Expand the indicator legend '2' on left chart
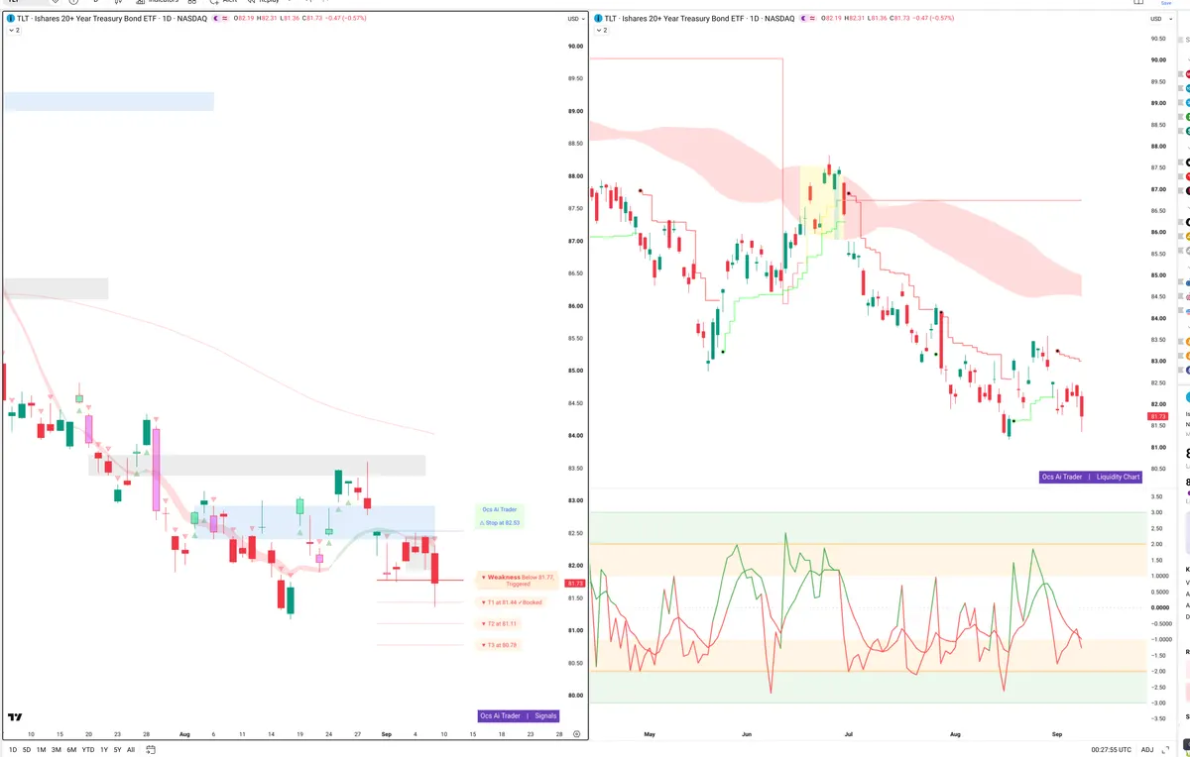The width and height of the screenshot is (1190, 757). pos(14,31)
